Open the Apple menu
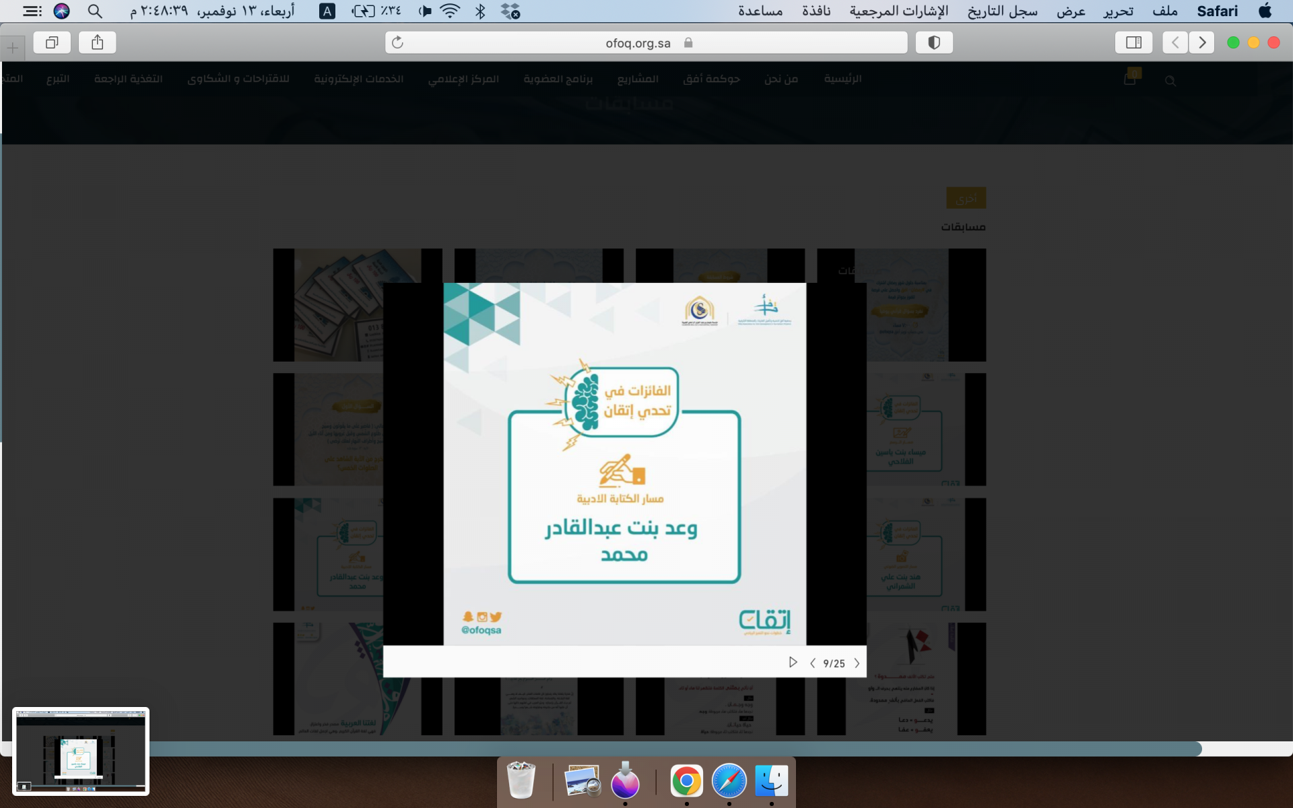 point(1265,11)
